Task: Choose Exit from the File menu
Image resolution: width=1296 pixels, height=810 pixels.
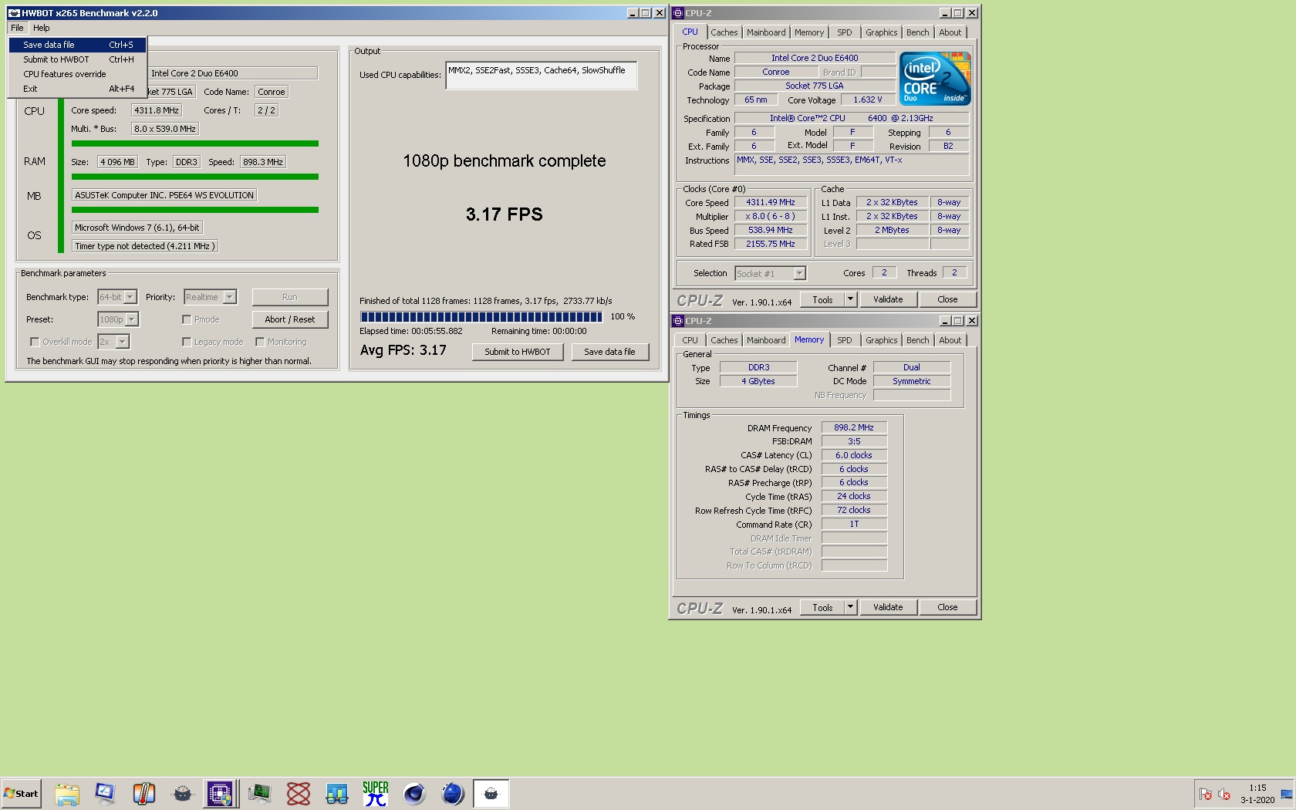Action: pos(77,89)
